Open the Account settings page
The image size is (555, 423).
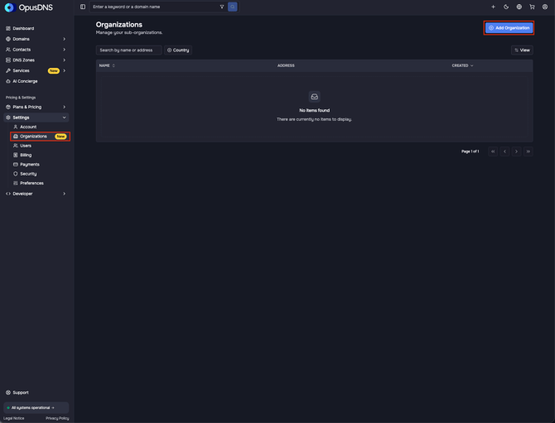[x=28, y=127]
